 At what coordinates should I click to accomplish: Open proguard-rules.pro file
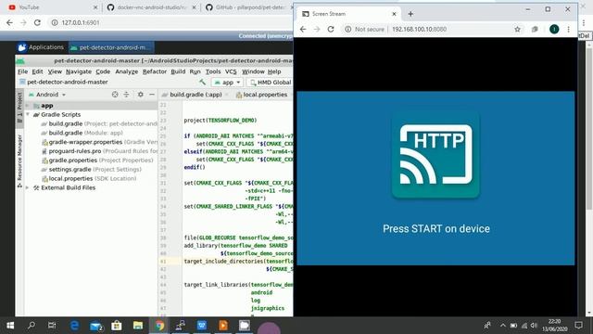99,151
